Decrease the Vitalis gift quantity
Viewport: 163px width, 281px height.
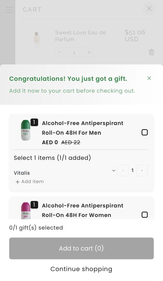[123, 170]
